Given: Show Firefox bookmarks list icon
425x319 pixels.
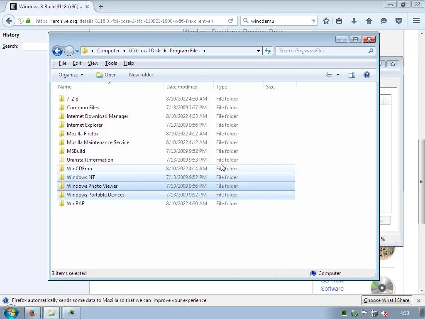Looking at the screenshot, I should pos(339,21).
